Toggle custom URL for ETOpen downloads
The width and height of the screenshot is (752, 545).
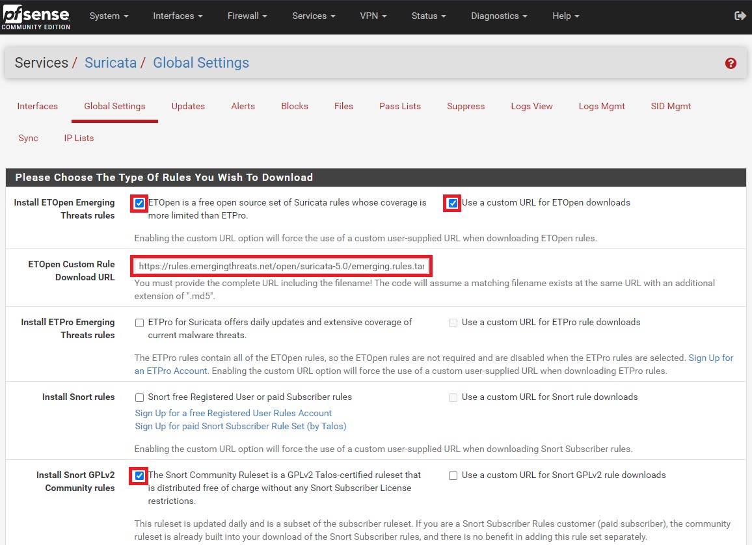click(x=453, y=203)
